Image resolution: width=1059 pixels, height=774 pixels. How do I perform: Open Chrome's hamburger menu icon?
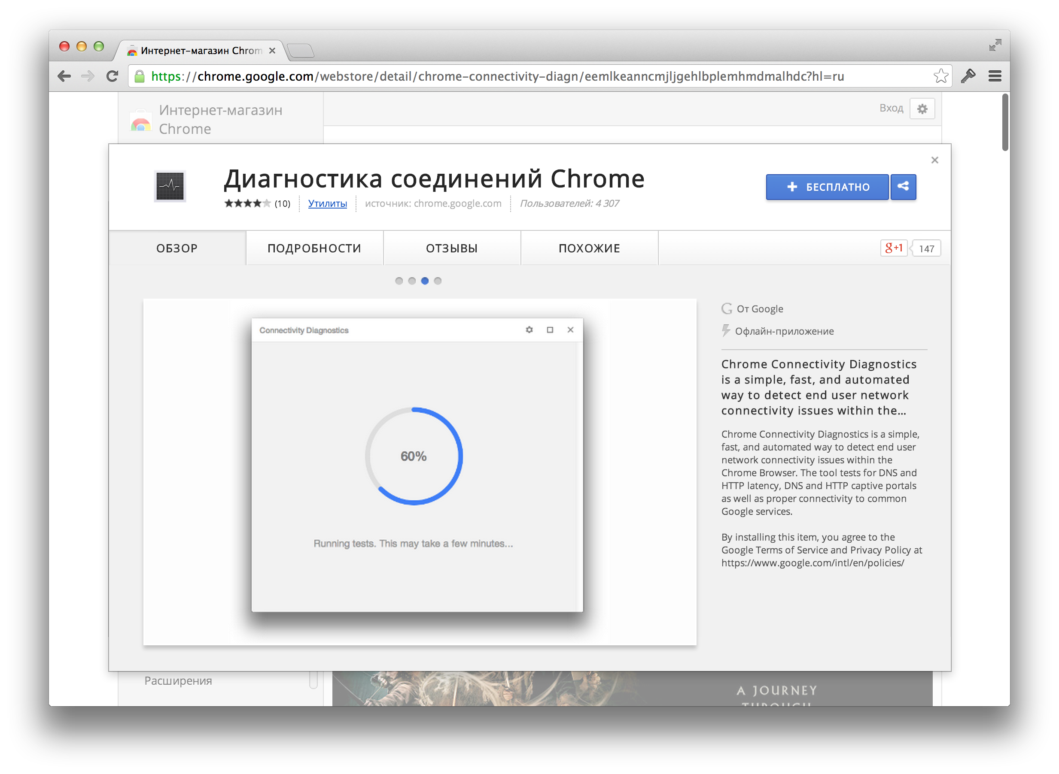click(995, 76)
